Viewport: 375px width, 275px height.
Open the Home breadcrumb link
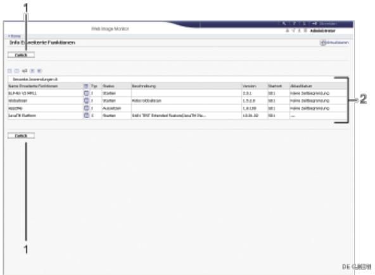[x=15, y=36]
